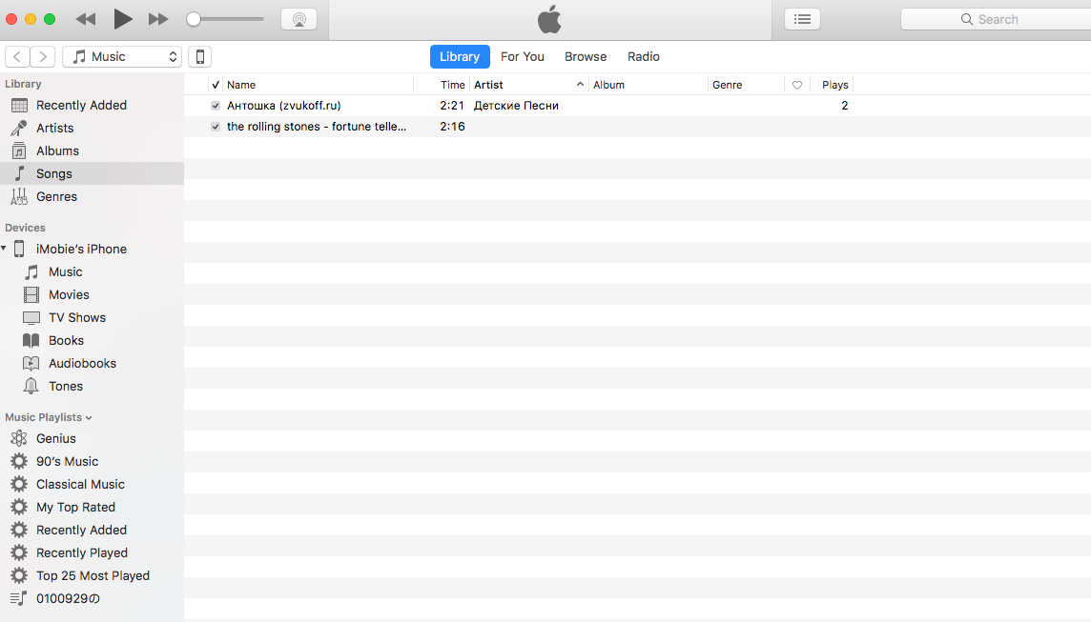Viewport: 1091px width, 622px height.
Task: Select iMobie's iPhone device
Action: (x=81, y=249)
